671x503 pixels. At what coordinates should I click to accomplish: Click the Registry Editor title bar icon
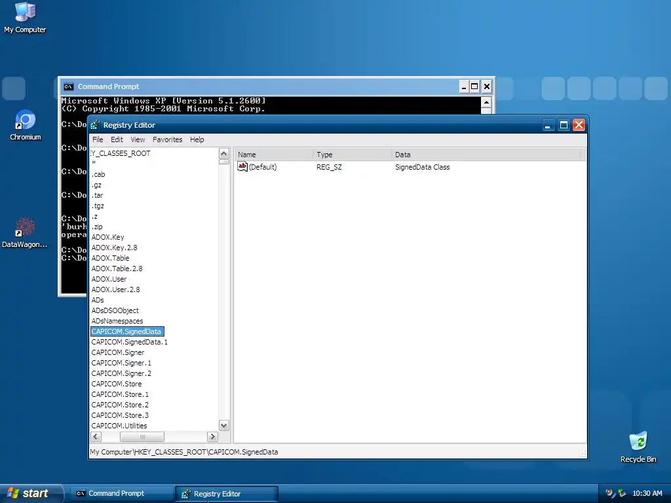pyautogui.click(x=96, y=125)
